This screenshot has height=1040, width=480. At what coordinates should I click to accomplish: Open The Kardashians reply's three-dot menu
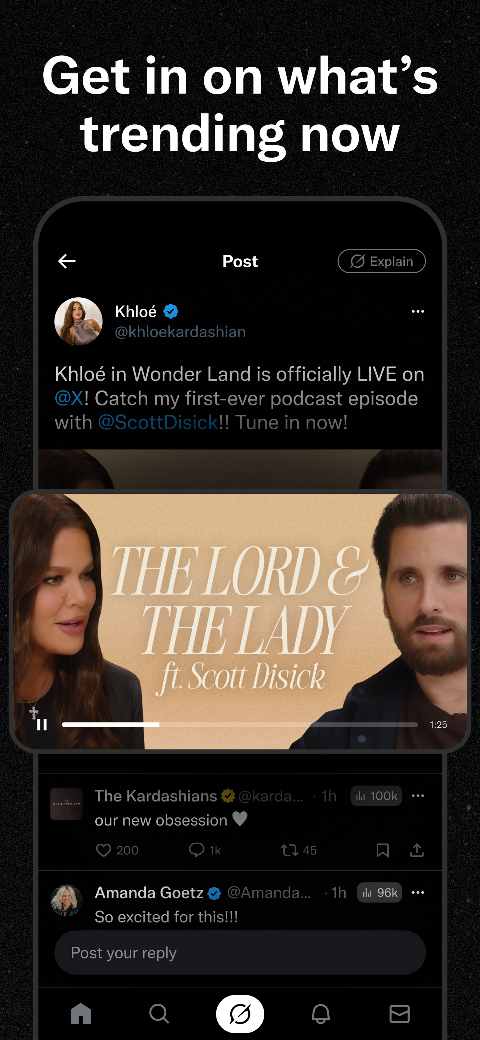point(418,796)
